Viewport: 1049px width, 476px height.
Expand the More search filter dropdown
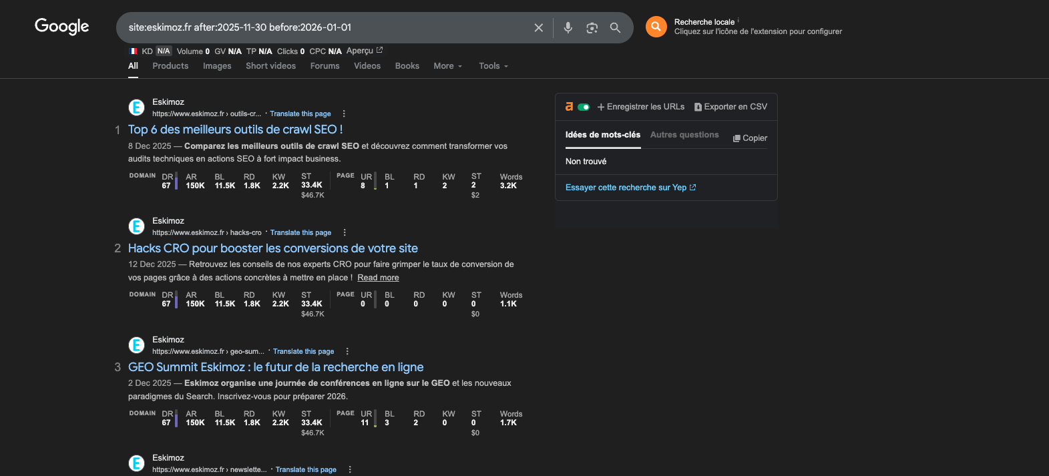(x=447, y=66)
